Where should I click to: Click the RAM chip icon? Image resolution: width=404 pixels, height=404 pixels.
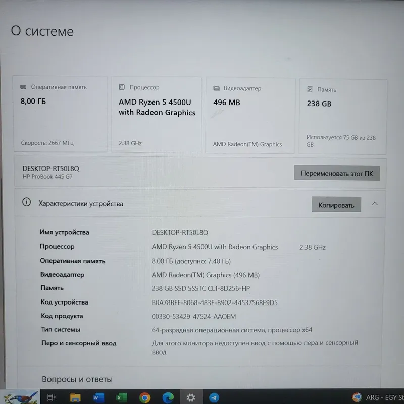(23, 87)
